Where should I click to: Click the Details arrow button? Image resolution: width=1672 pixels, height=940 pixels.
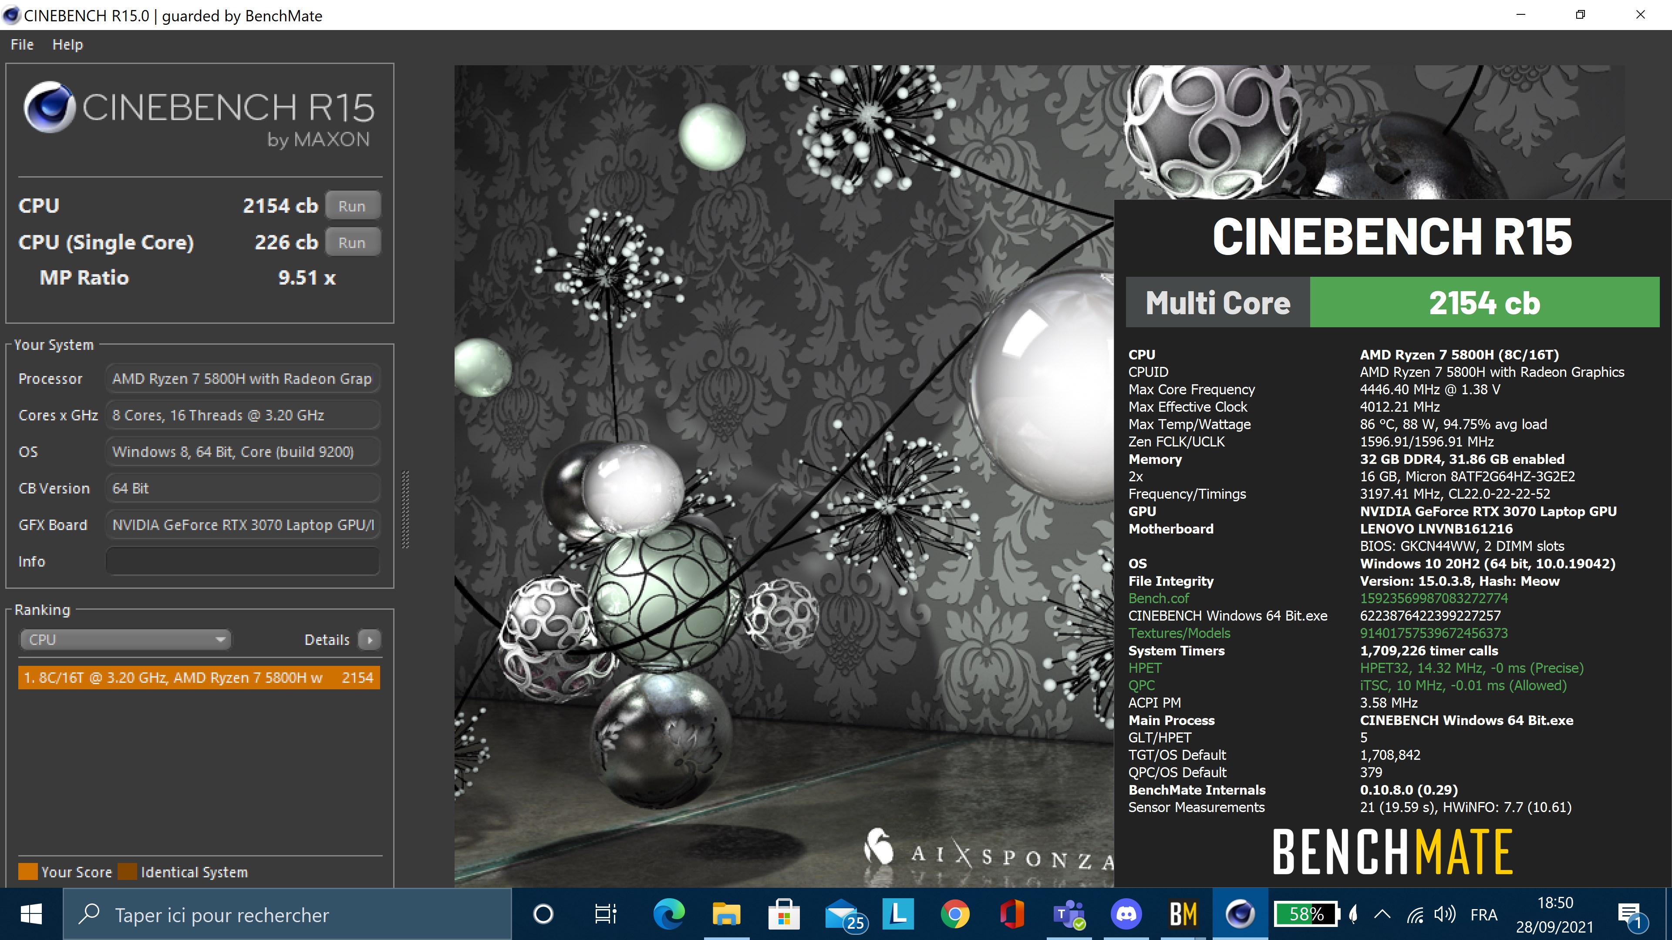[369, 640]
